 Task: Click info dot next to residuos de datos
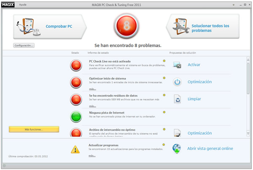(164, 95)
